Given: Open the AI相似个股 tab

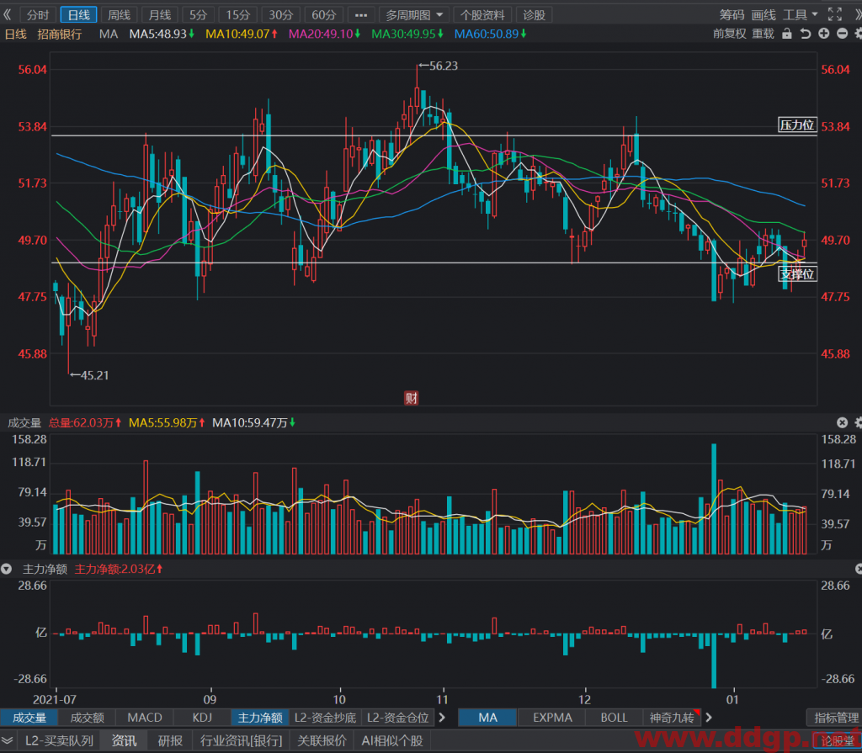Looking at the screenshot, I should click(392, 740).
